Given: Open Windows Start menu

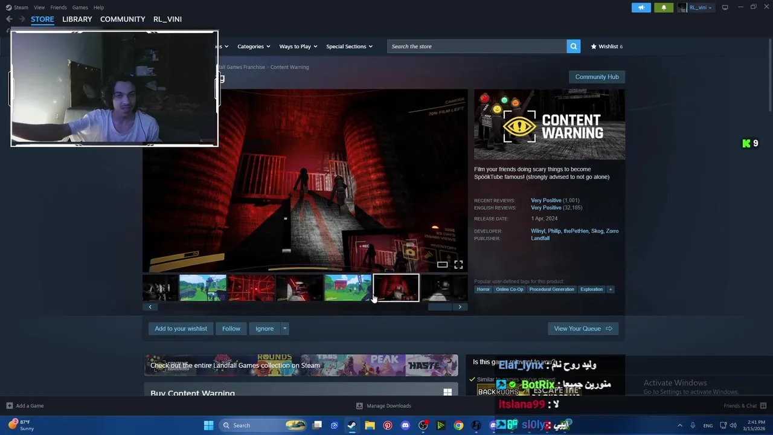Looking at the screenshot, I should (x=208, y=425).
